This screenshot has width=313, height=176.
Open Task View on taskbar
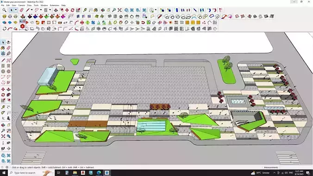58,173
